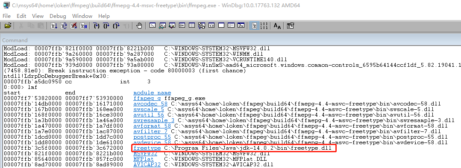Click the Step Over icon

106,26
